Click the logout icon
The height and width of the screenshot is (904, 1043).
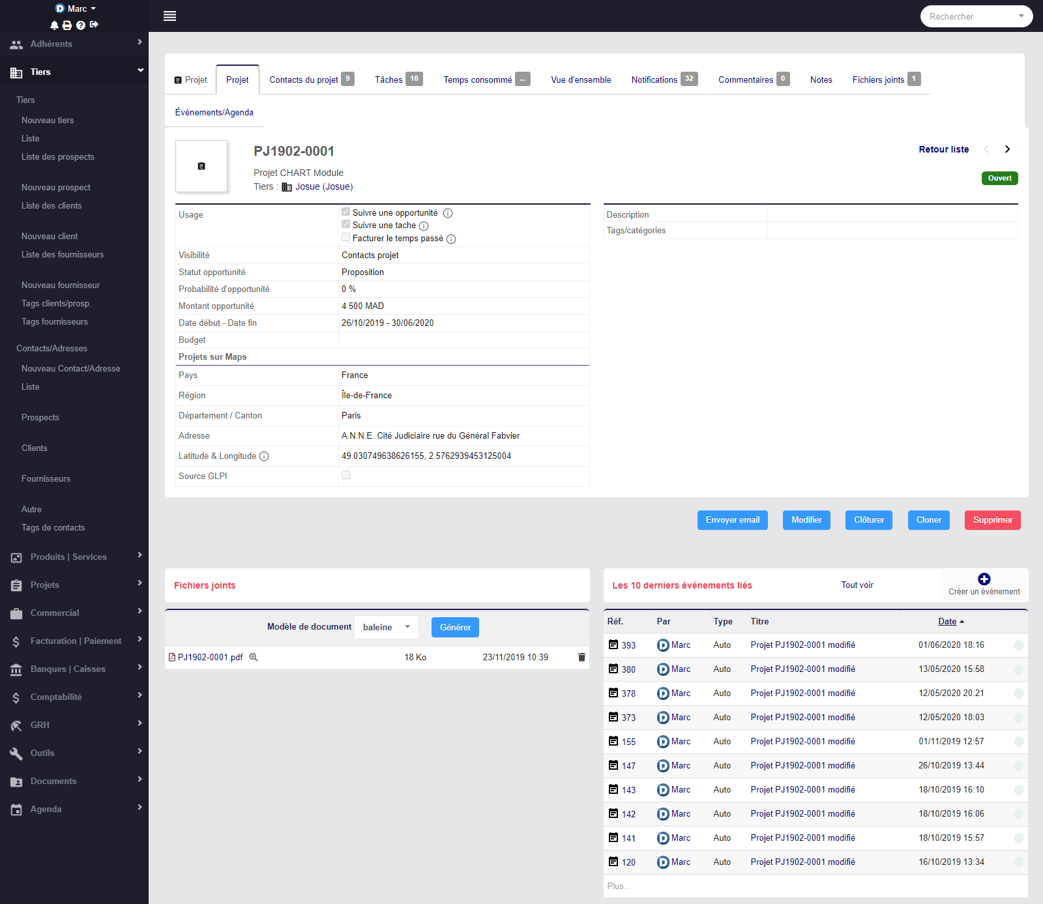pos(94,25)
